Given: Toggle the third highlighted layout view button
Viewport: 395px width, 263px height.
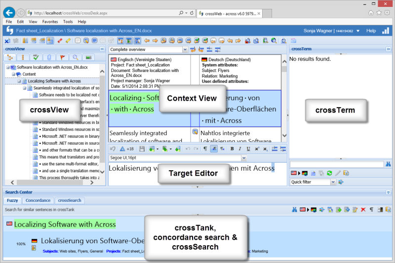Looking at the screenshot, I should [137, 40].
